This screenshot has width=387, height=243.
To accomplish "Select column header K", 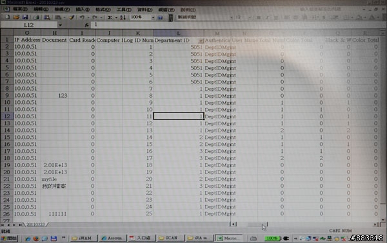I will [x=138, y=33].
